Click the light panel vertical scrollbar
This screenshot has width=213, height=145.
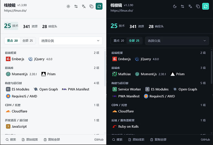(105, 68)
